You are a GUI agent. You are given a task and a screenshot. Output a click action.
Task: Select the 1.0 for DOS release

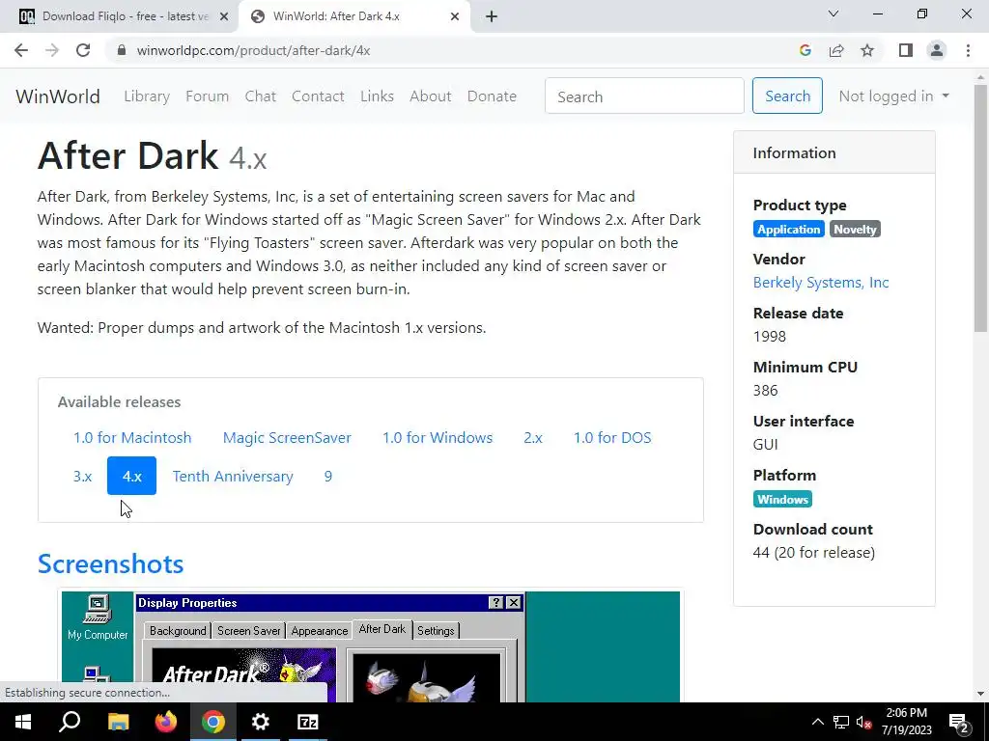click(x=612, y=438)
